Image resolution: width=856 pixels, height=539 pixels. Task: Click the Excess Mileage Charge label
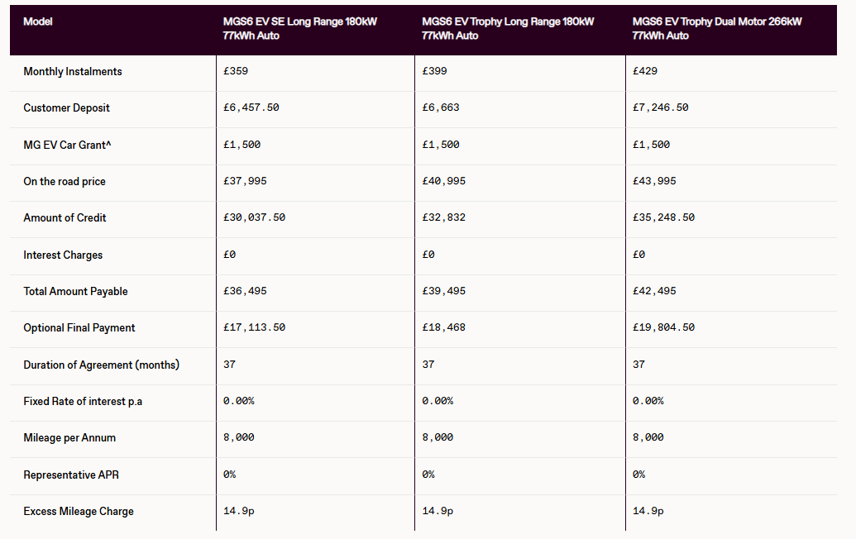coord(79,512)
